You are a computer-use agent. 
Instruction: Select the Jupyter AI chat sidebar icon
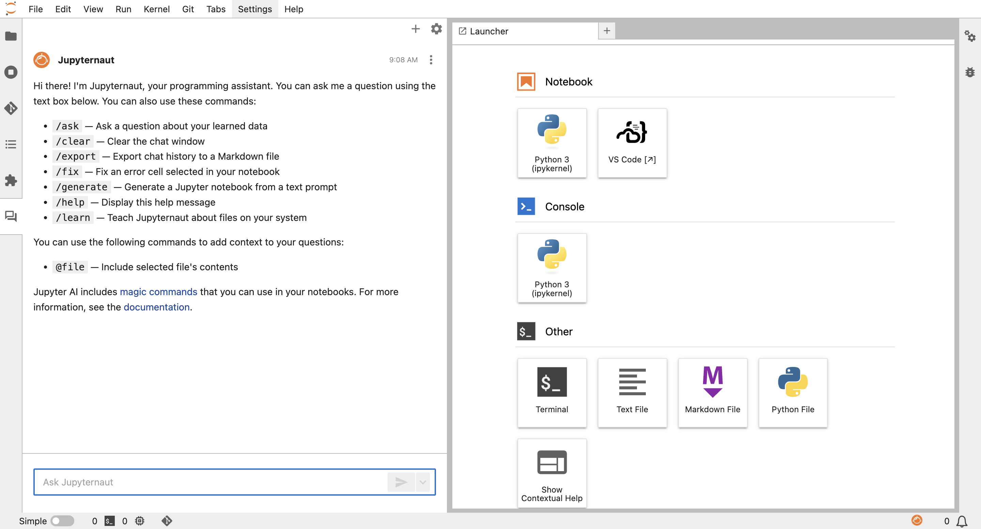click(11, 216)
